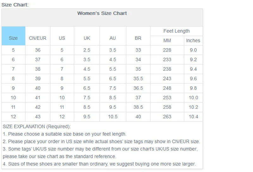This screenshot has width=253, height=172.
Task: Click AU value 10.5
Action: [x=113, y=117]
